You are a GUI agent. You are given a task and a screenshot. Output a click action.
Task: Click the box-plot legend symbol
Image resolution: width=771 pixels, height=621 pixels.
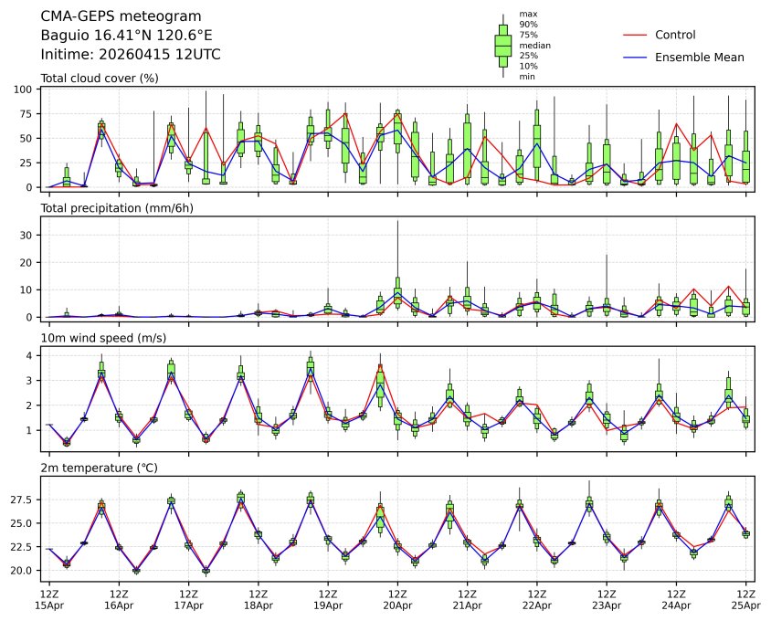tap(502, 45)
